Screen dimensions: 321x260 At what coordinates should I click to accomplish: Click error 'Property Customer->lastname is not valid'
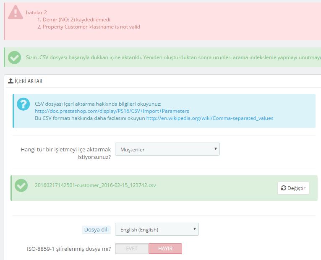91,27
